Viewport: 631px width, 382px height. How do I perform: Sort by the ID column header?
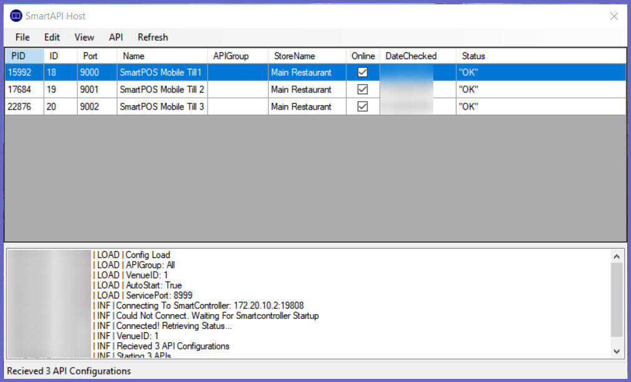(60, 56)
